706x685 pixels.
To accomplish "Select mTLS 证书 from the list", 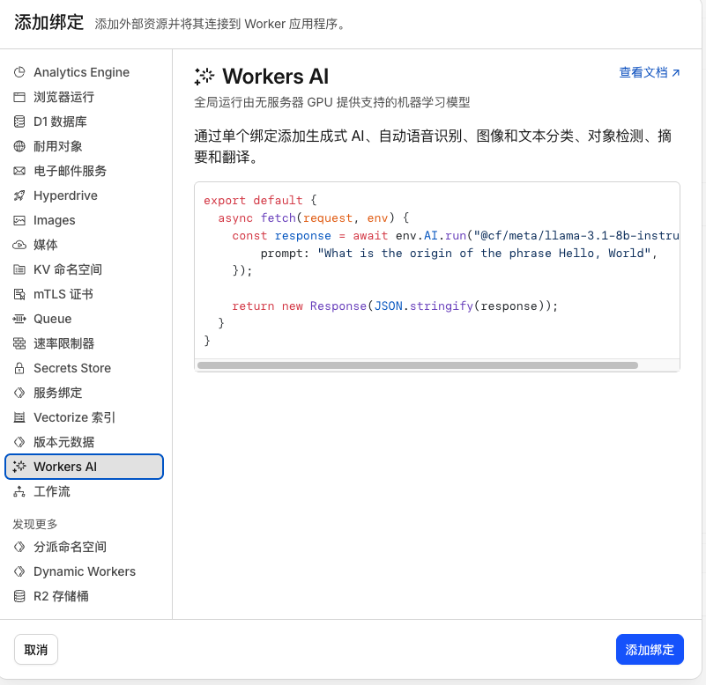I will coord(63,294).
